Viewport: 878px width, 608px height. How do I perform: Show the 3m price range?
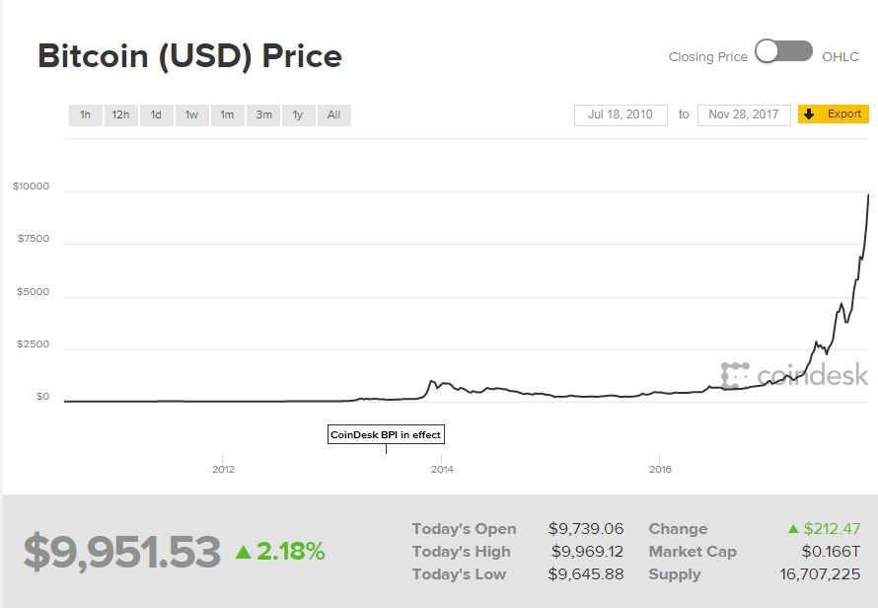pyautogui.click(x=263, y=115)
